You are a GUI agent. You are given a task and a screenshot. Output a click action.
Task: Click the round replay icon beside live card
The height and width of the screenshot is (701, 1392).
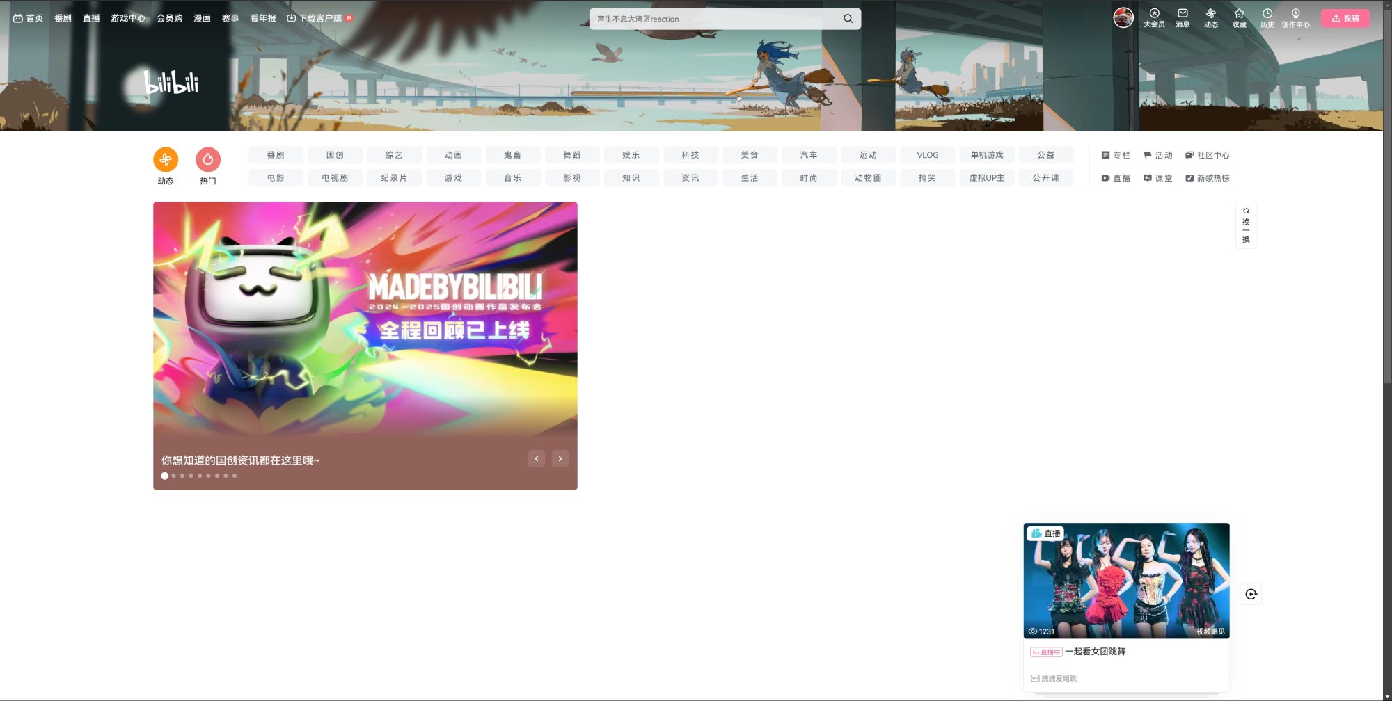click(1251, 594)
